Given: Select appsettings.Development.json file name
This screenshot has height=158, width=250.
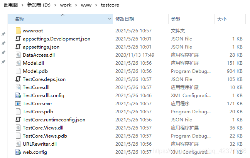Looking at the screenshot, I should pos(56,39).
